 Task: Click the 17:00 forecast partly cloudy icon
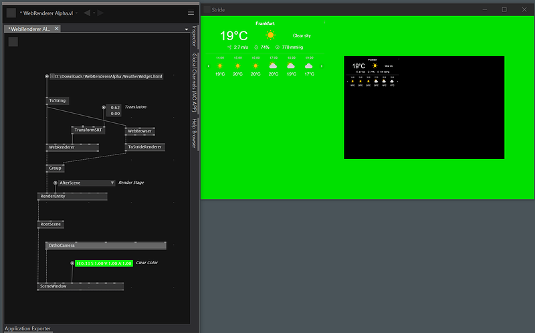(x=274, y=66)
